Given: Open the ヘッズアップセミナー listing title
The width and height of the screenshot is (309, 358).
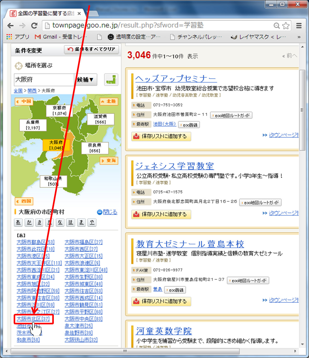Looking at the screenshot, I should tap(176, 79).
